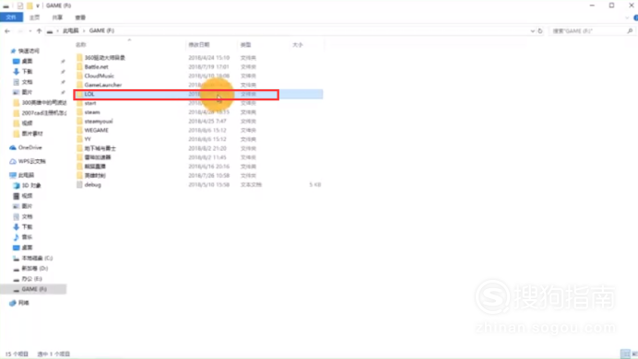This screenshot has height=359, width=638.
Task: Open the quick access toolbar dropdown
Action: pos(38,6)
